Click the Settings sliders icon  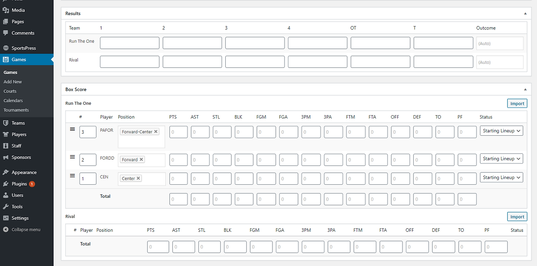coord(6,218)
